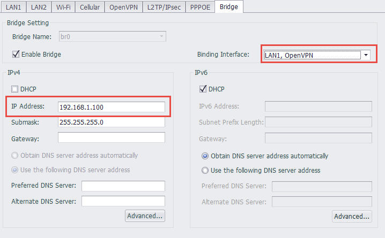Click the IPv4 Preferred DNS Server field
Image resolution: width=385 pixels, height=238 pixels.
click(123, 186)
